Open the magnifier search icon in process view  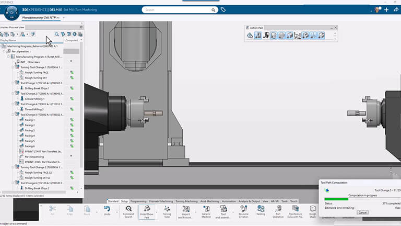click(x=57, y=34)
